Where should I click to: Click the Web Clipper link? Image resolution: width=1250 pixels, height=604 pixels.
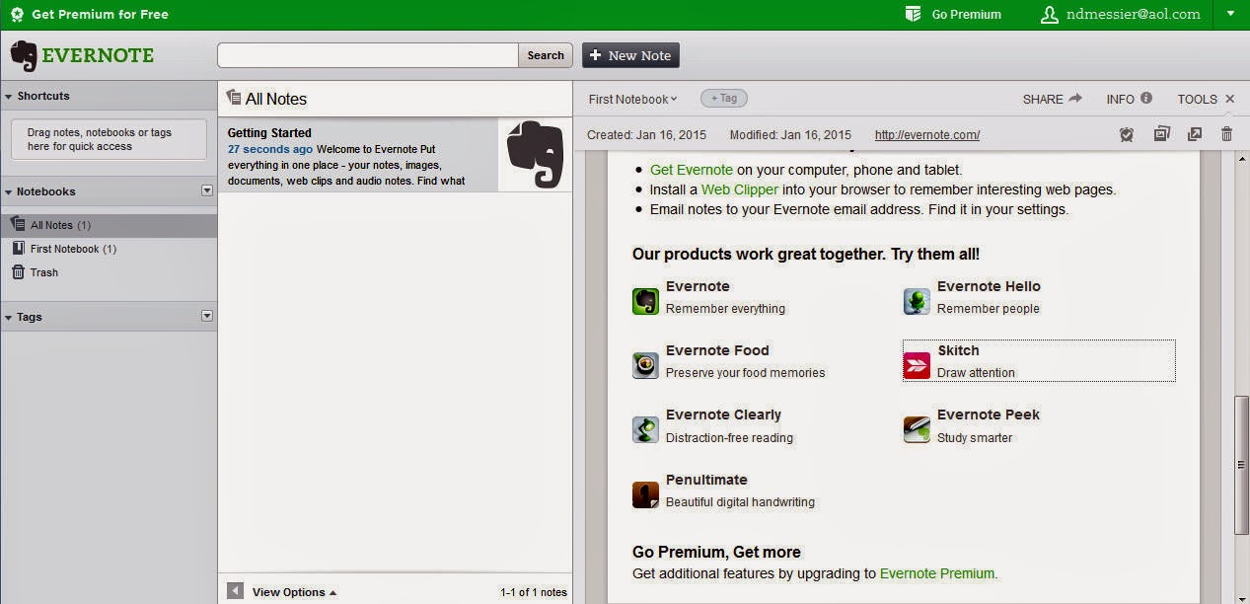(x=740, y=189)
